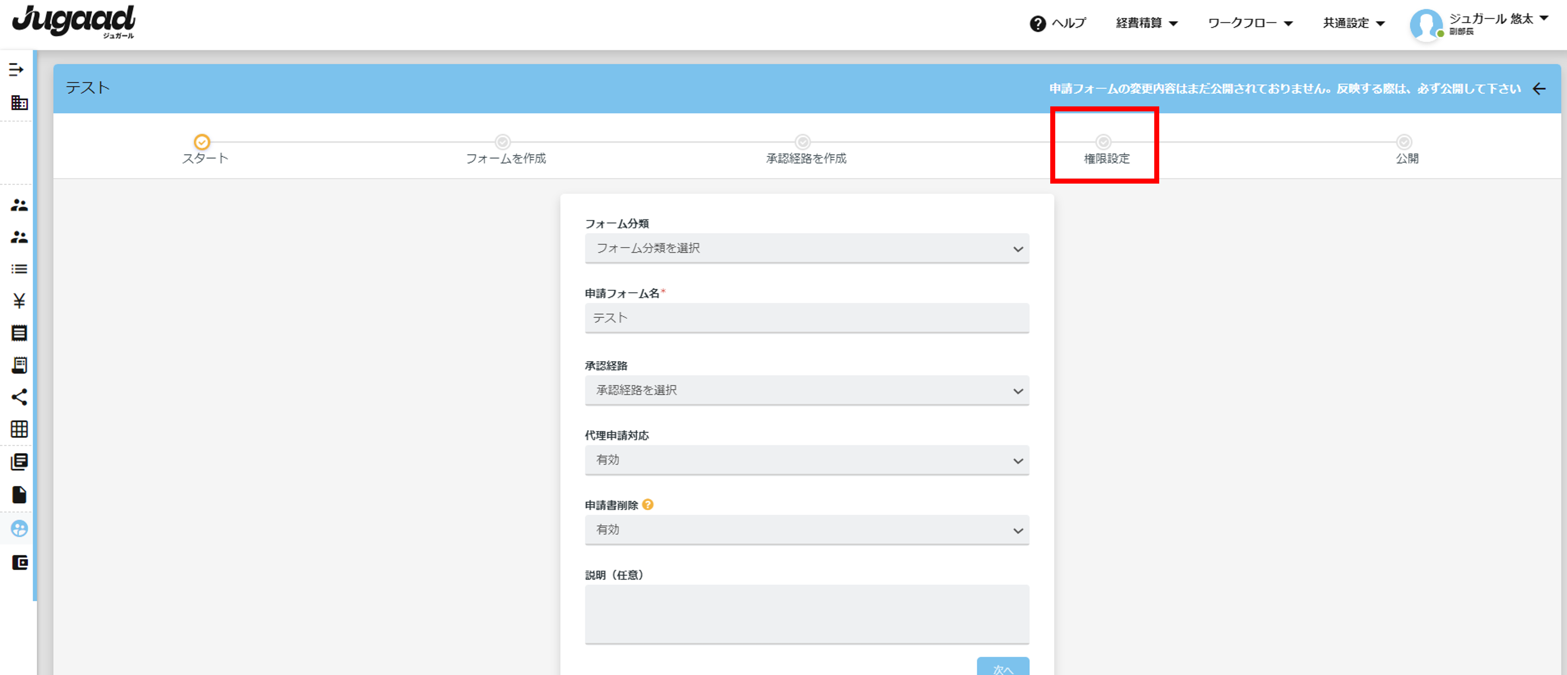Open the scroll-shaped receipt icon in the sidebar

(19, 365)
